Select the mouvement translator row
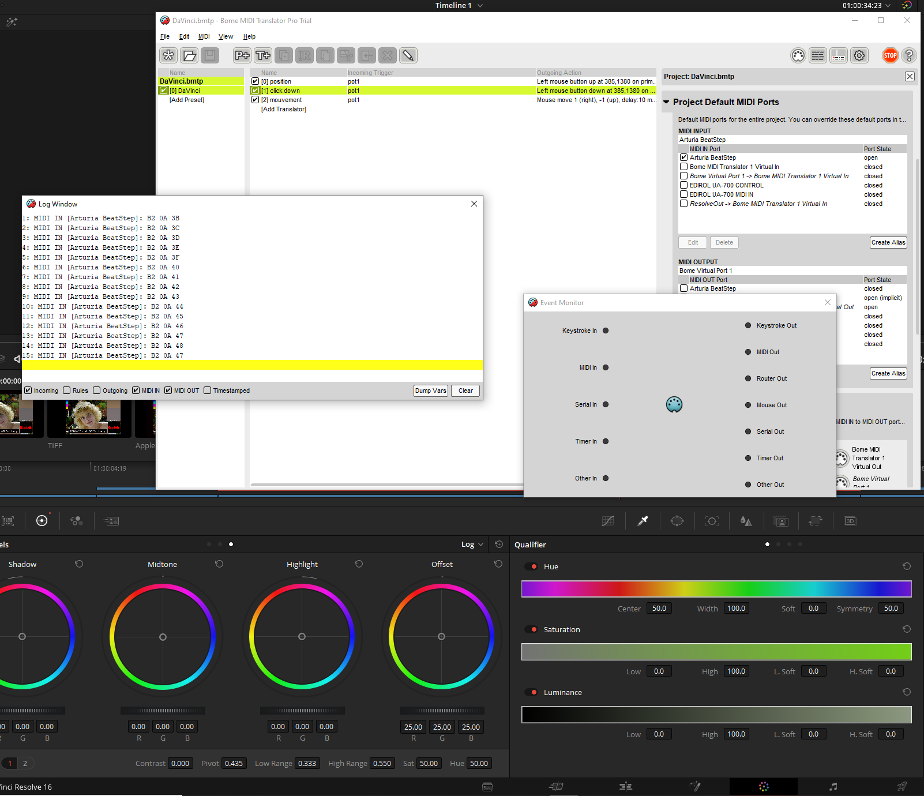The width and height of the screenshot is (924, 796). click(453, 100)
